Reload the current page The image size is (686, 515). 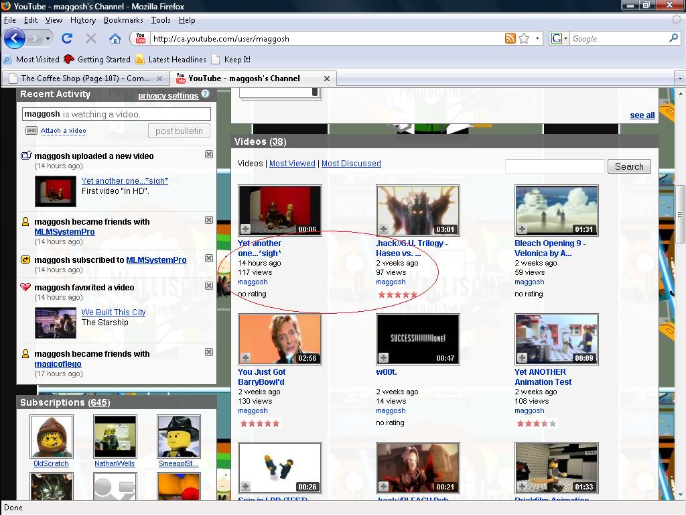(x=67, y=38)
